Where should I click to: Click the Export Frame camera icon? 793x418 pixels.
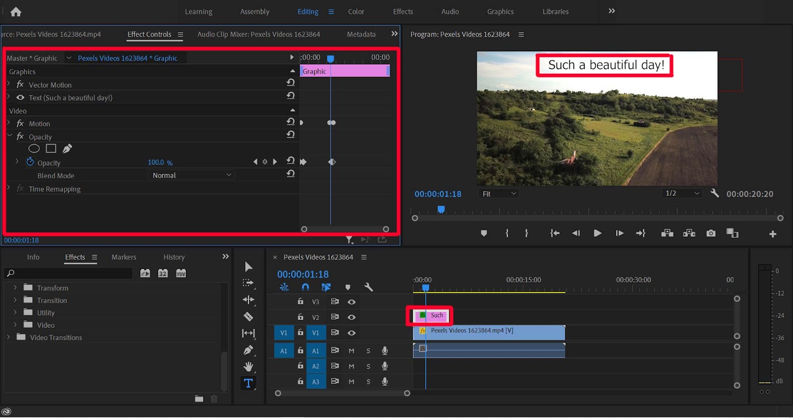[711, 233]
